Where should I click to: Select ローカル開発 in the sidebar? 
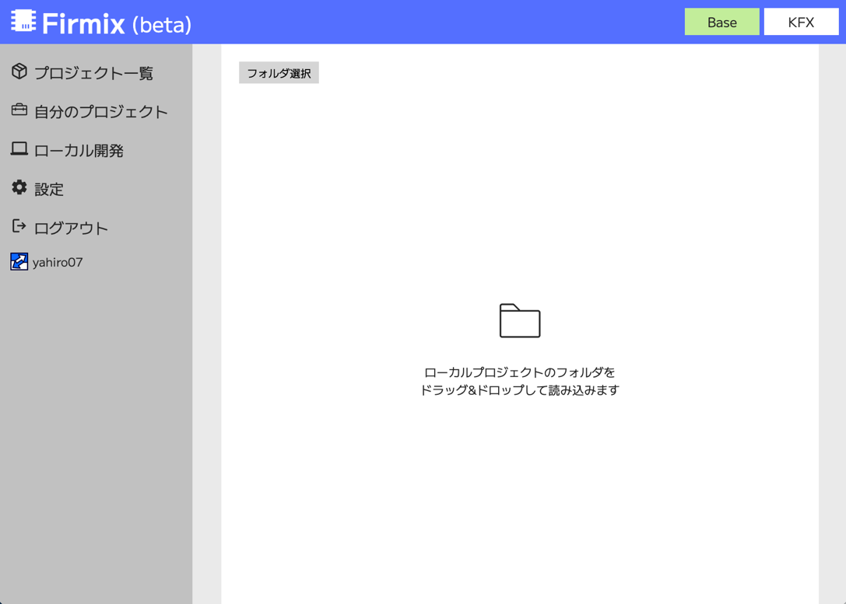point(79,151)
